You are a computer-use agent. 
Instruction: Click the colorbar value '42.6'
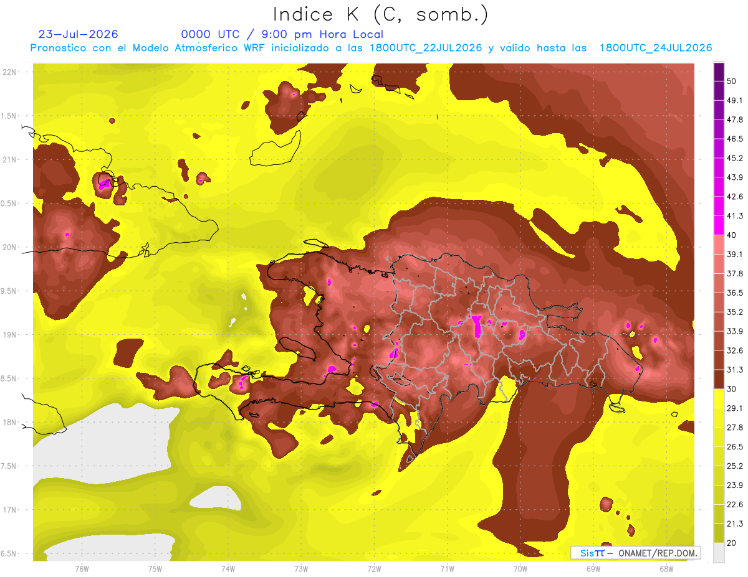pos(735,197)
